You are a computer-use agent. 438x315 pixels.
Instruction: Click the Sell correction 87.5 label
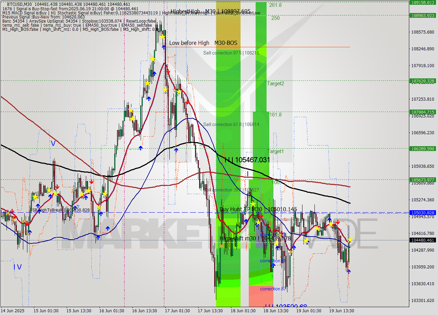[x=231, y=53]
